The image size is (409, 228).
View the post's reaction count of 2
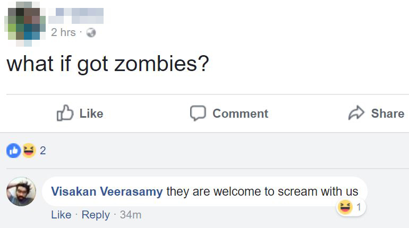tap(43, 151)
